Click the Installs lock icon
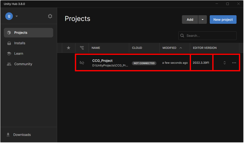244x143 pixels. [x=9, y=43]
